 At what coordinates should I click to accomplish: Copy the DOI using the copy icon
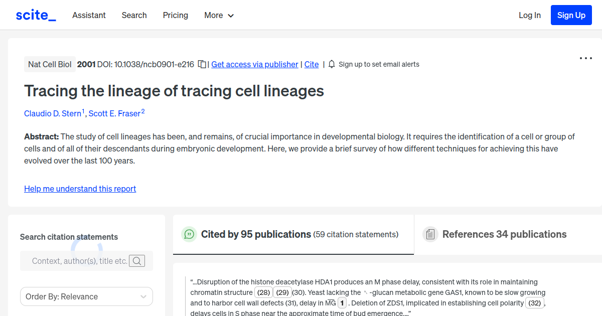click(x=201, y=64)
